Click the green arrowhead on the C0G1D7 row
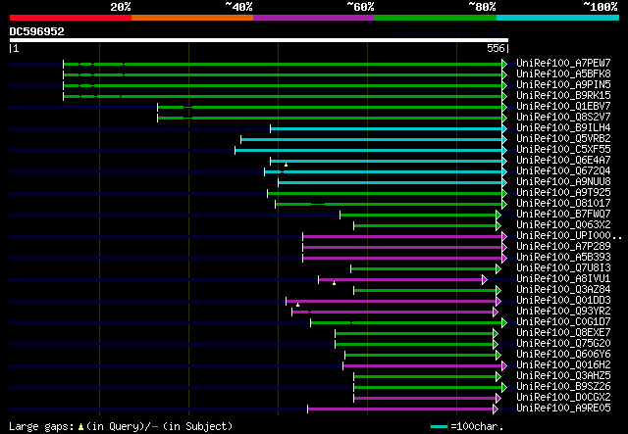The width and height of the screenshot is (628, 434). click(x=504, y=322)
